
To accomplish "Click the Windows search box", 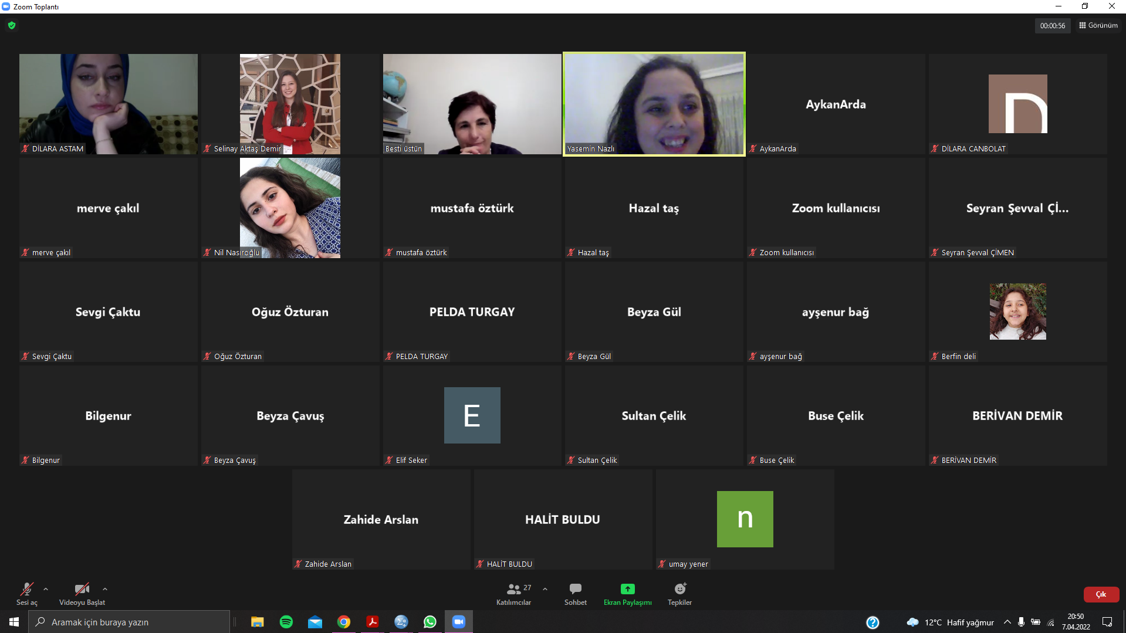I will tap(129, 622).
